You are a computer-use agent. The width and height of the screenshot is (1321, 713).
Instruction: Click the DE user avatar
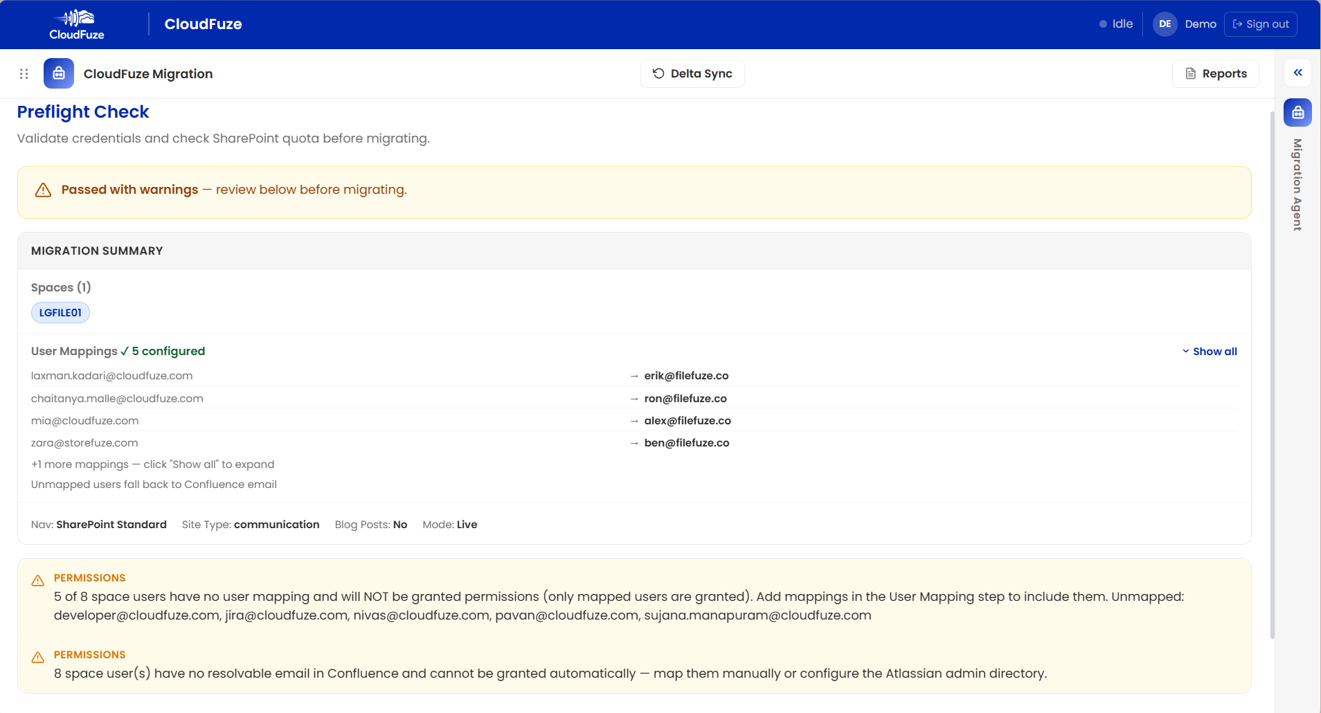(1165, 24)
